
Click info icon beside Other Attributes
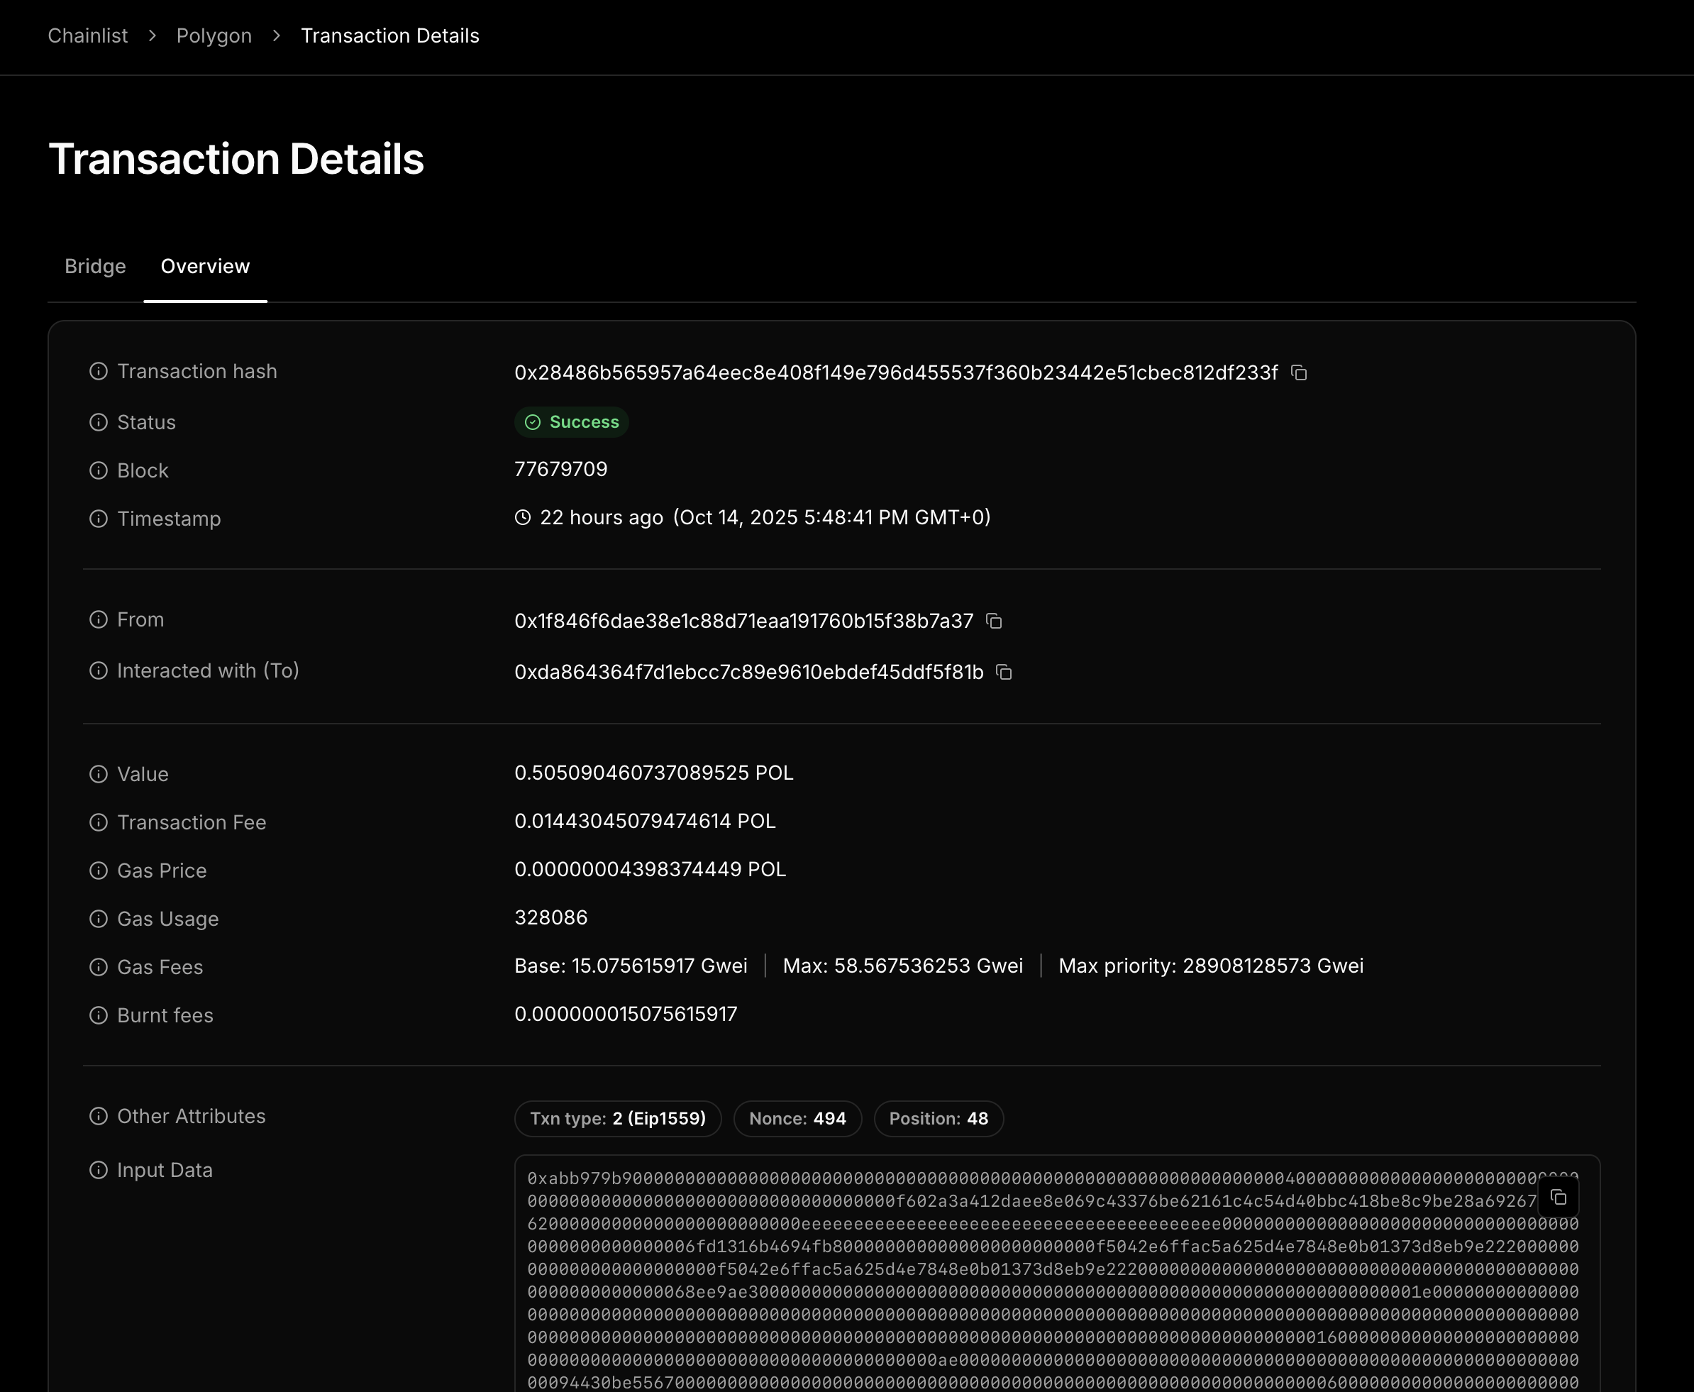99,1116
